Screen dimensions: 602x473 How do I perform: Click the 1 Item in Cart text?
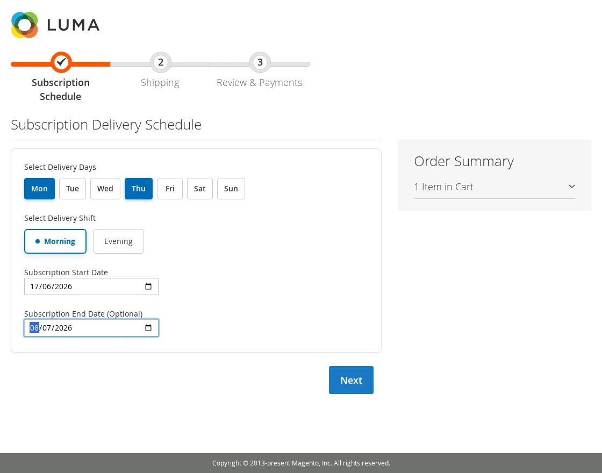click(x=443, y=187)
